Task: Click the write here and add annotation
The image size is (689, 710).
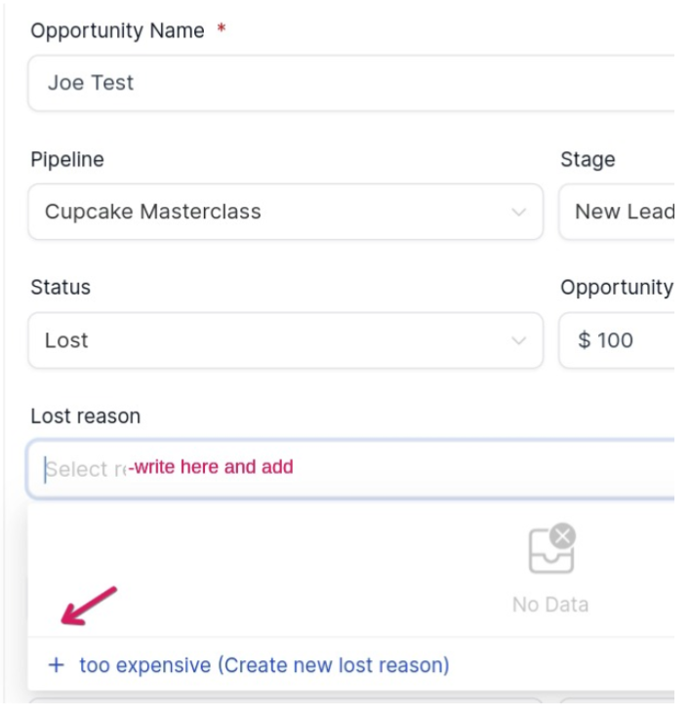Action: click(212, 467)
